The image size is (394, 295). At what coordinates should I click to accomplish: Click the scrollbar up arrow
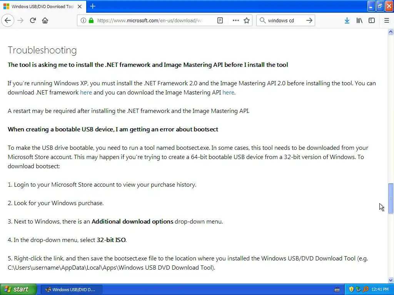(391, 31)
